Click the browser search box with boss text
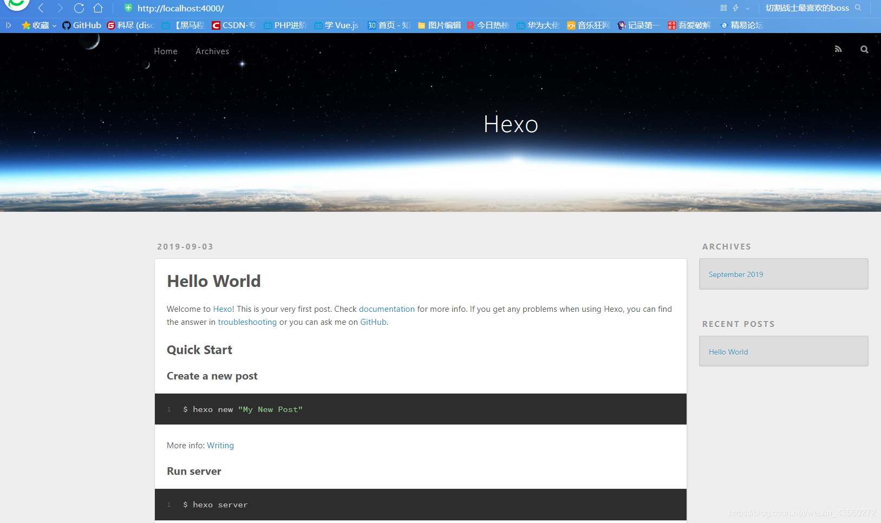This screenshot has height=523, width=881. point(807,8)
